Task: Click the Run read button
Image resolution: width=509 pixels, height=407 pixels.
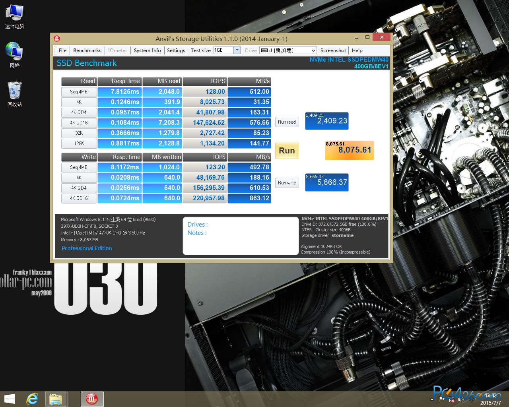Action: tap(287, 122)
